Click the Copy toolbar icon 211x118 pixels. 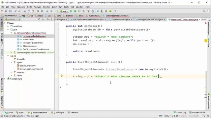click(29, 11)
